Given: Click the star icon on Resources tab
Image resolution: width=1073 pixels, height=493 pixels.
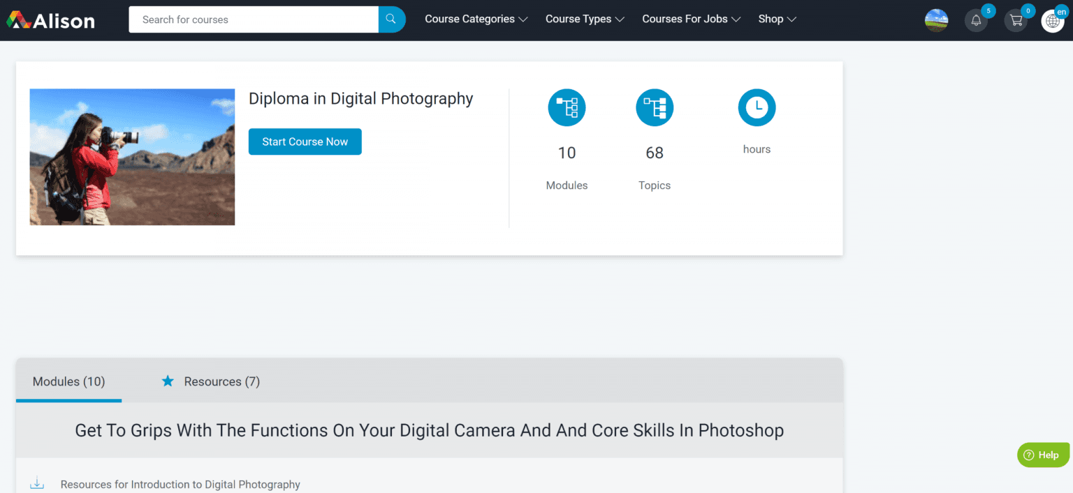Looking at the screenshot, I should (x=168, y=381).
